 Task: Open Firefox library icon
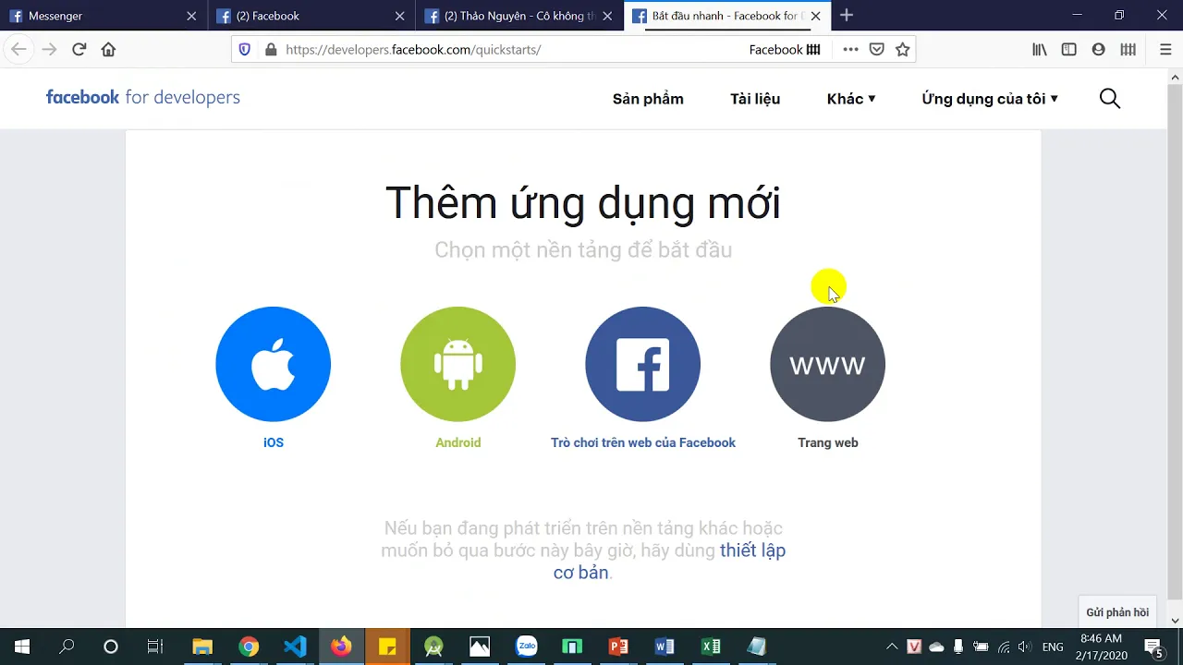[x=1040, y=50]
